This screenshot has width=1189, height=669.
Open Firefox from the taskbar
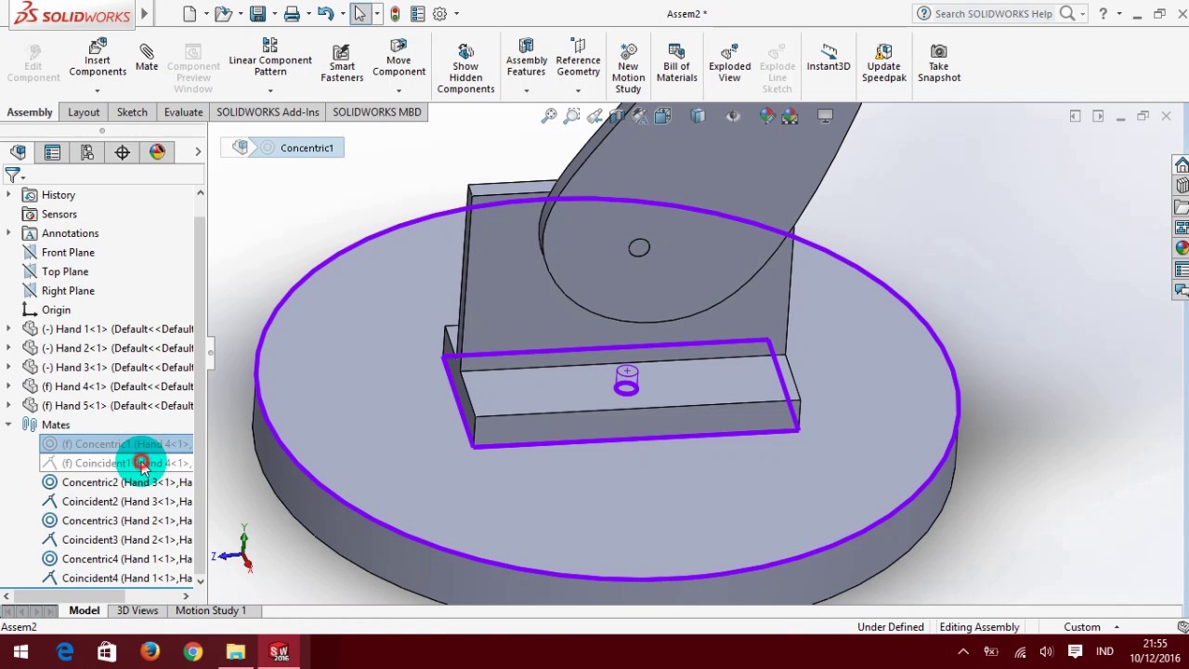tap(150, 651)
